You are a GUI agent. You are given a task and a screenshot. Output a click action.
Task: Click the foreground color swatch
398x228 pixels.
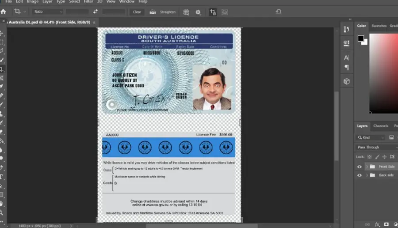[361, 38]
